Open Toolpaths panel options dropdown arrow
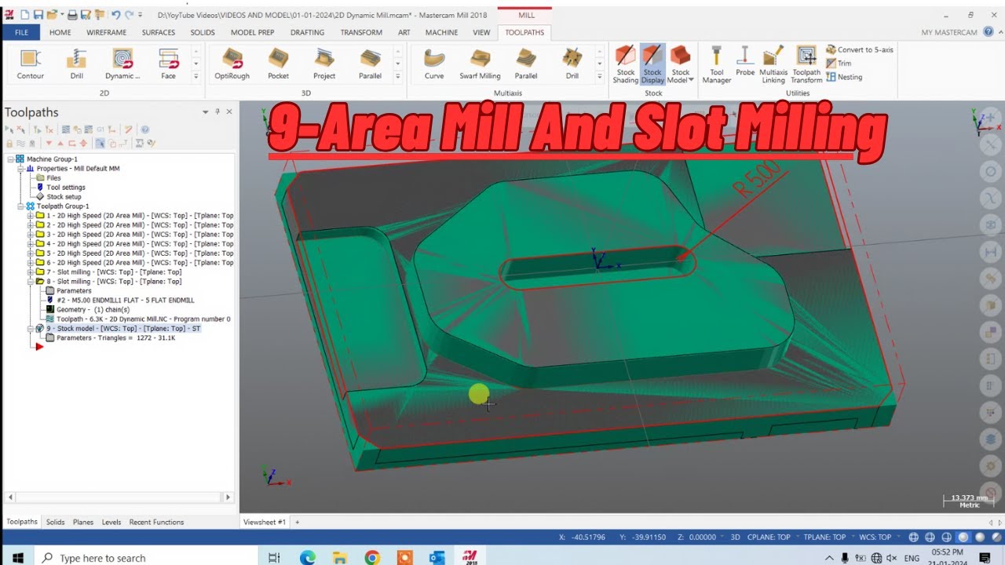The height and width of the screenshot is (565, 1005). pyautogui.click(x=206, y=112)
